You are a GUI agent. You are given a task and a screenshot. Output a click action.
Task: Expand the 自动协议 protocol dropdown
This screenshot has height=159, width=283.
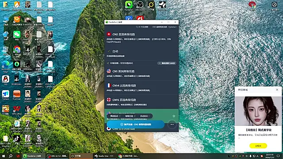point(145,116)
